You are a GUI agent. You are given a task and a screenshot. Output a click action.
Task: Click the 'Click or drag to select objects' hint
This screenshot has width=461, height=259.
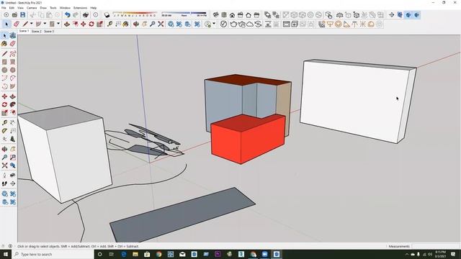[78, 246]
